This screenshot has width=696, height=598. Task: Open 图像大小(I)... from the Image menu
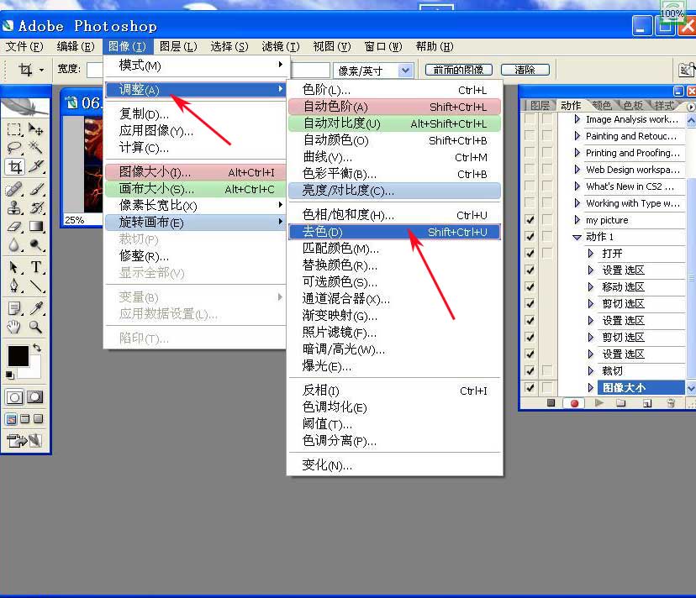coord(196,172)
